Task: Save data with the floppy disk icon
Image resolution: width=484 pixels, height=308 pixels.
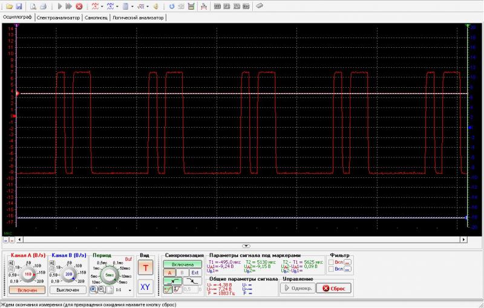Action: [19, 6]
